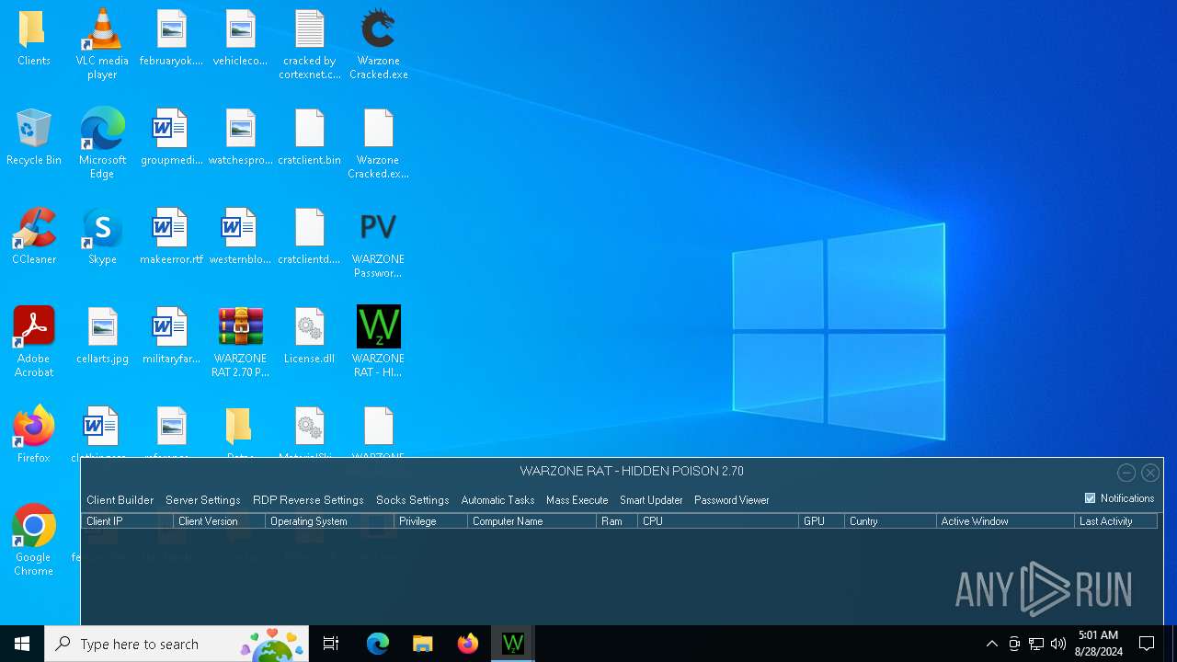Select the cracked by cortexnet file
Viewport: 1177px width, 662px height.
coord(310,44)
